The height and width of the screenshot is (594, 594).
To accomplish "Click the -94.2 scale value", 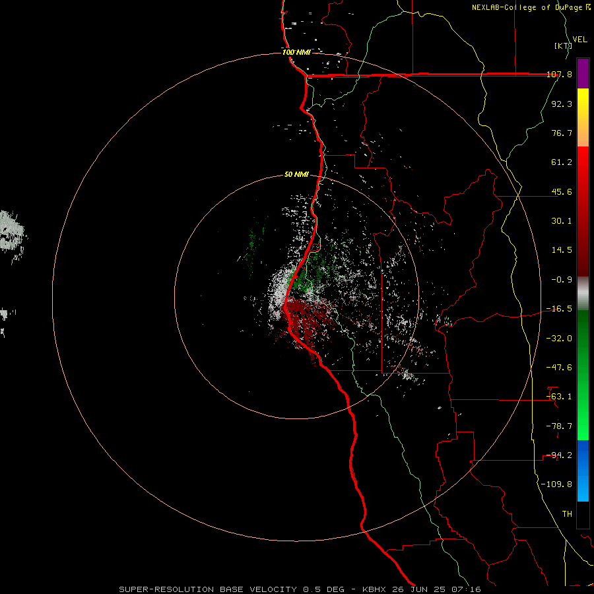I will (x=559, y=455).
